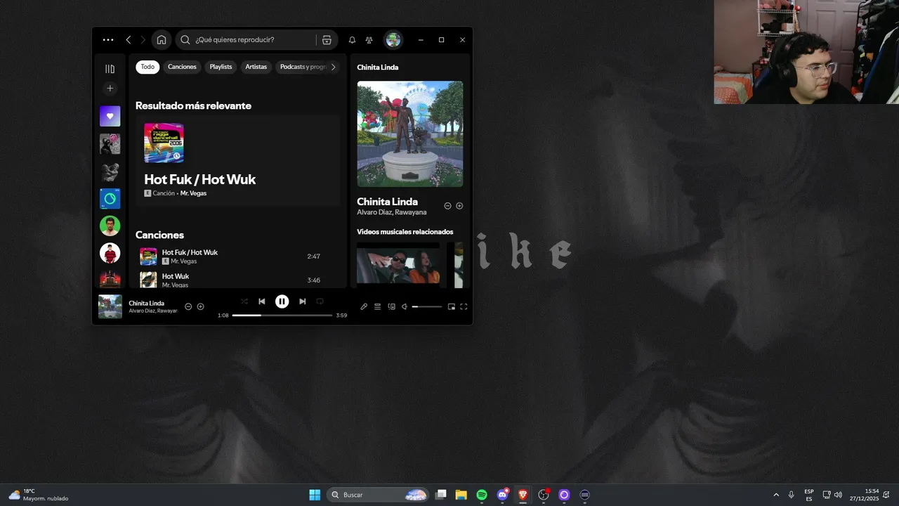Go back with the left arrow

pos(129,40)
